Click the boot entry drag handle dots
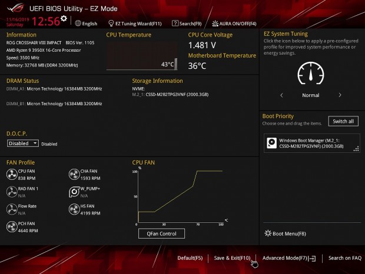 pos(356,149)
